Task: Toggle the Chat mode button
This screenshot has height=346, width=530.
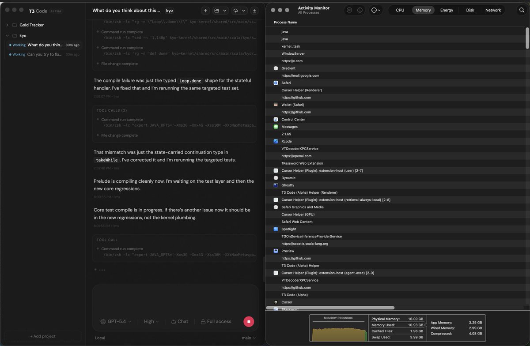Action: tap(180, 321)
